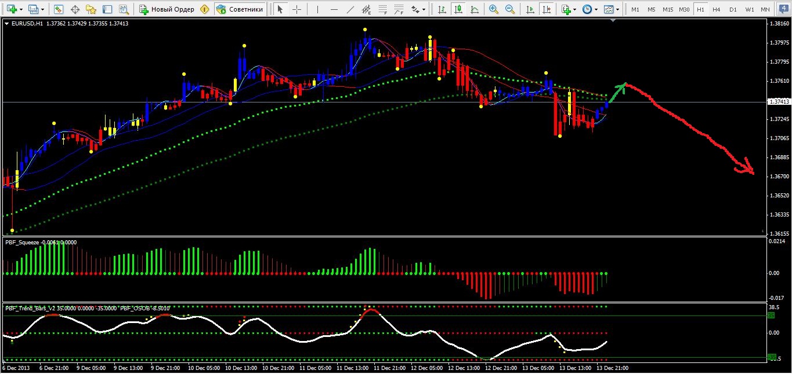Click the PBF_Squeeze indicator label
This screenshot has height=374, width=792.
(x=21, y=243)
